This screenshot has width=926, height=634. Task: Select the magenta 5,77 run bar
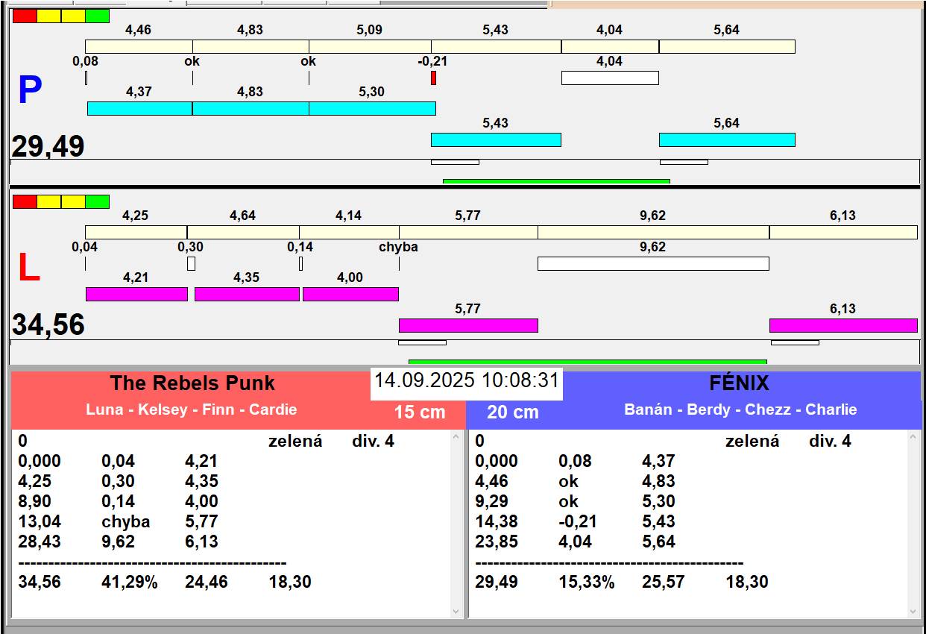click(468, 325)
